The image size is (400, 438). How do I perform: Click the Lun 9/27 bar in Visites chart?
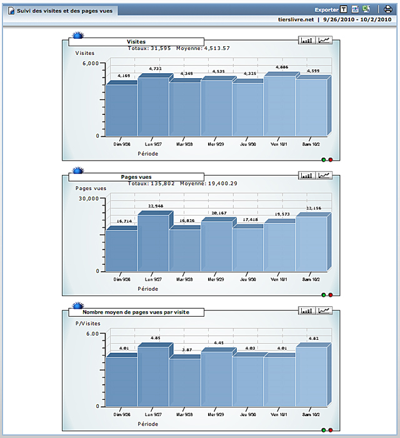(x=152, y=106)
